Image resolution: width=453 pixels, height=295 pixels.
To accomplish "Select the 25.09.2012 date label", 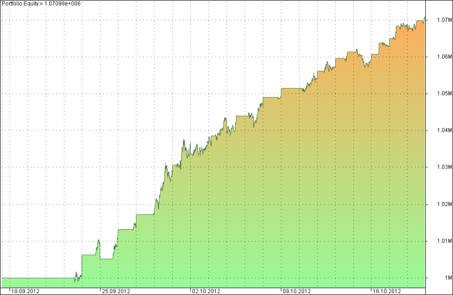I will click(x=116, y=291).
